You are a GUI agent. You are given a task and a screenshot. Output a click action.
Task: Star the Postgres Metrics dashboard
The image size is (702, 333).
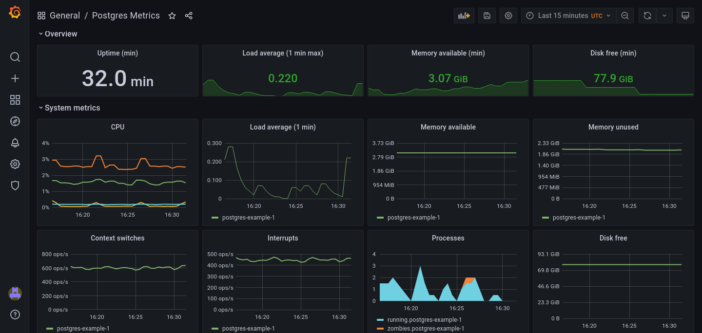tap(172, 15)
